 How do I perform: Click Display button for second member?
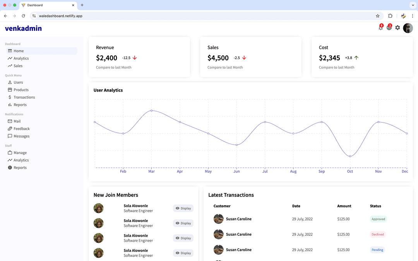tap(183, 223)
